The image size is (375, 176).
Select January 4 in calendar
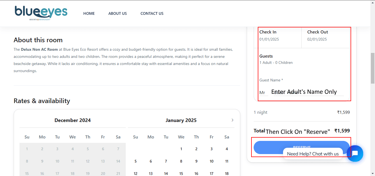[x=227, y=149]
